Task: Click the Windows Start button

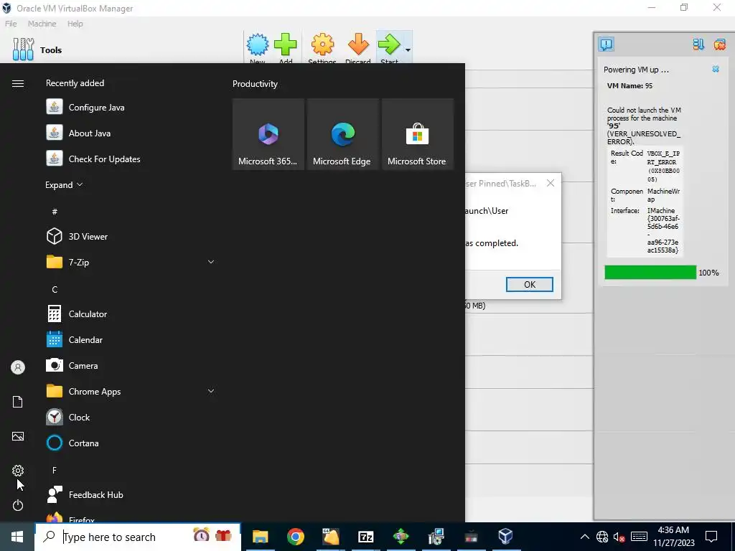Action: pos(17,537)
